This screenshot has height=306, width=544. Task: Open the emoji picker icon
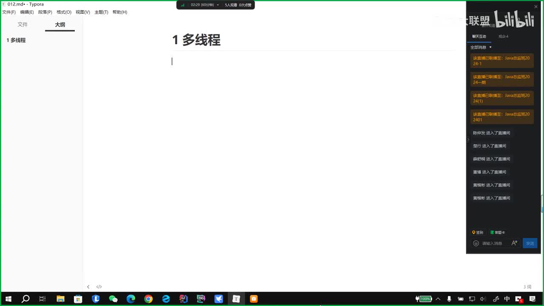pos(476,243)
